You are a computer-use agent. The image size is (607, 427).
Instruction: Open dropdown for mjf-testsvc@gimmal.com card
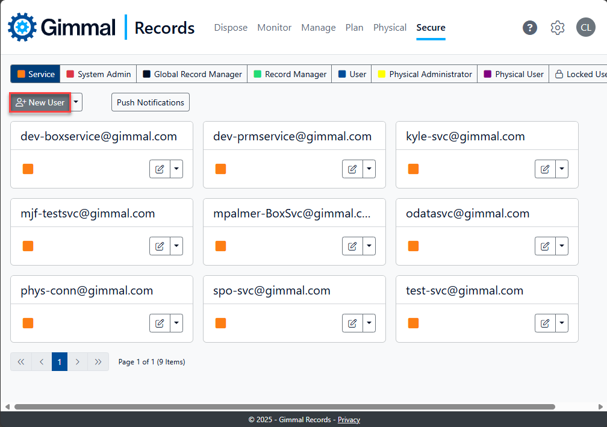176,246
